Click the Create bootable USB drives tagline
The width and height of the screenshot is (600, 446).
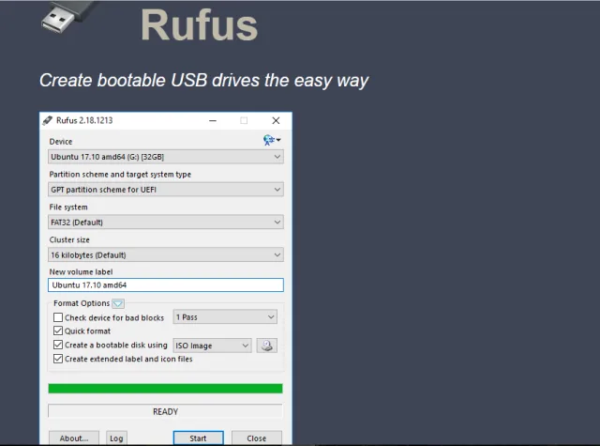coord(203,81)
